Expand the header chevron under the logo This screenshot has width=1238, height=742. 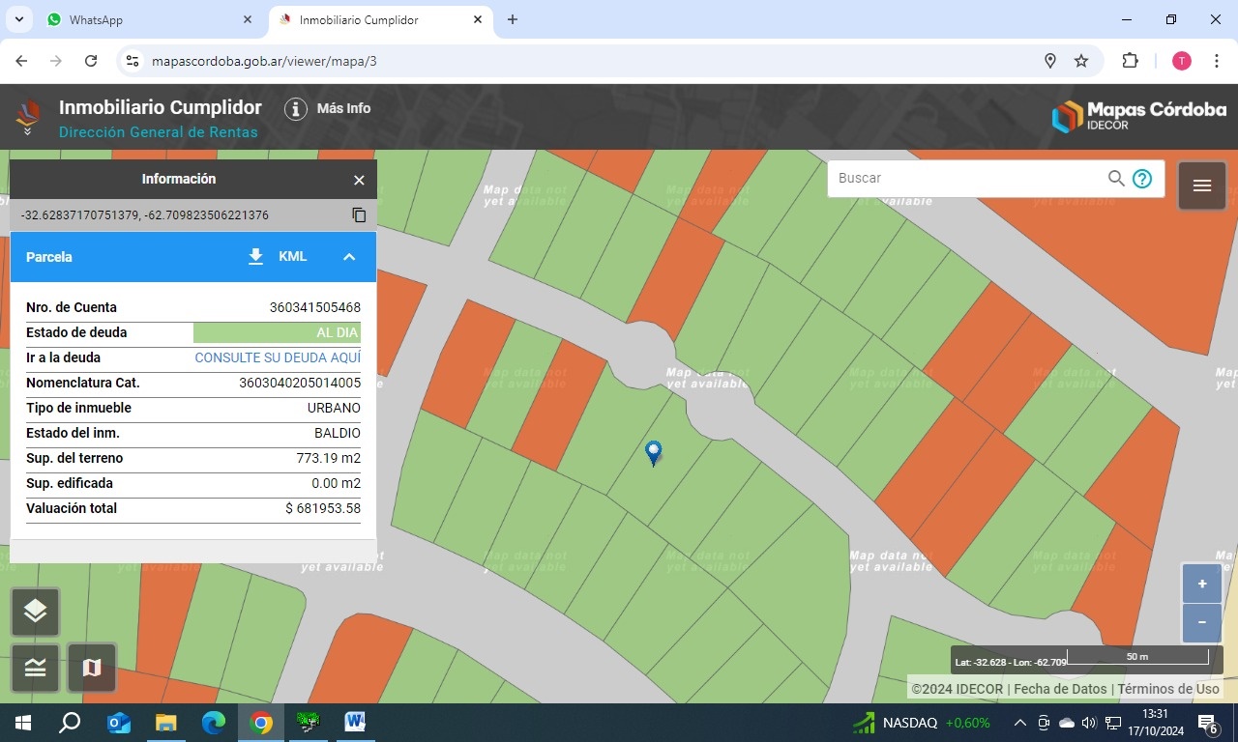click(x=27, y=131)
